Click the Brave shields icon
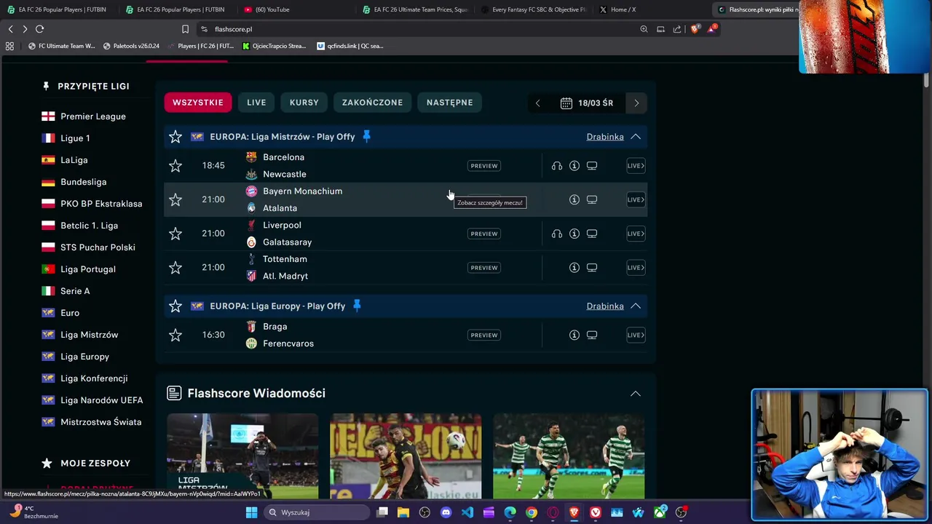This screenshot has height=524, width=932. coord(695,29)
